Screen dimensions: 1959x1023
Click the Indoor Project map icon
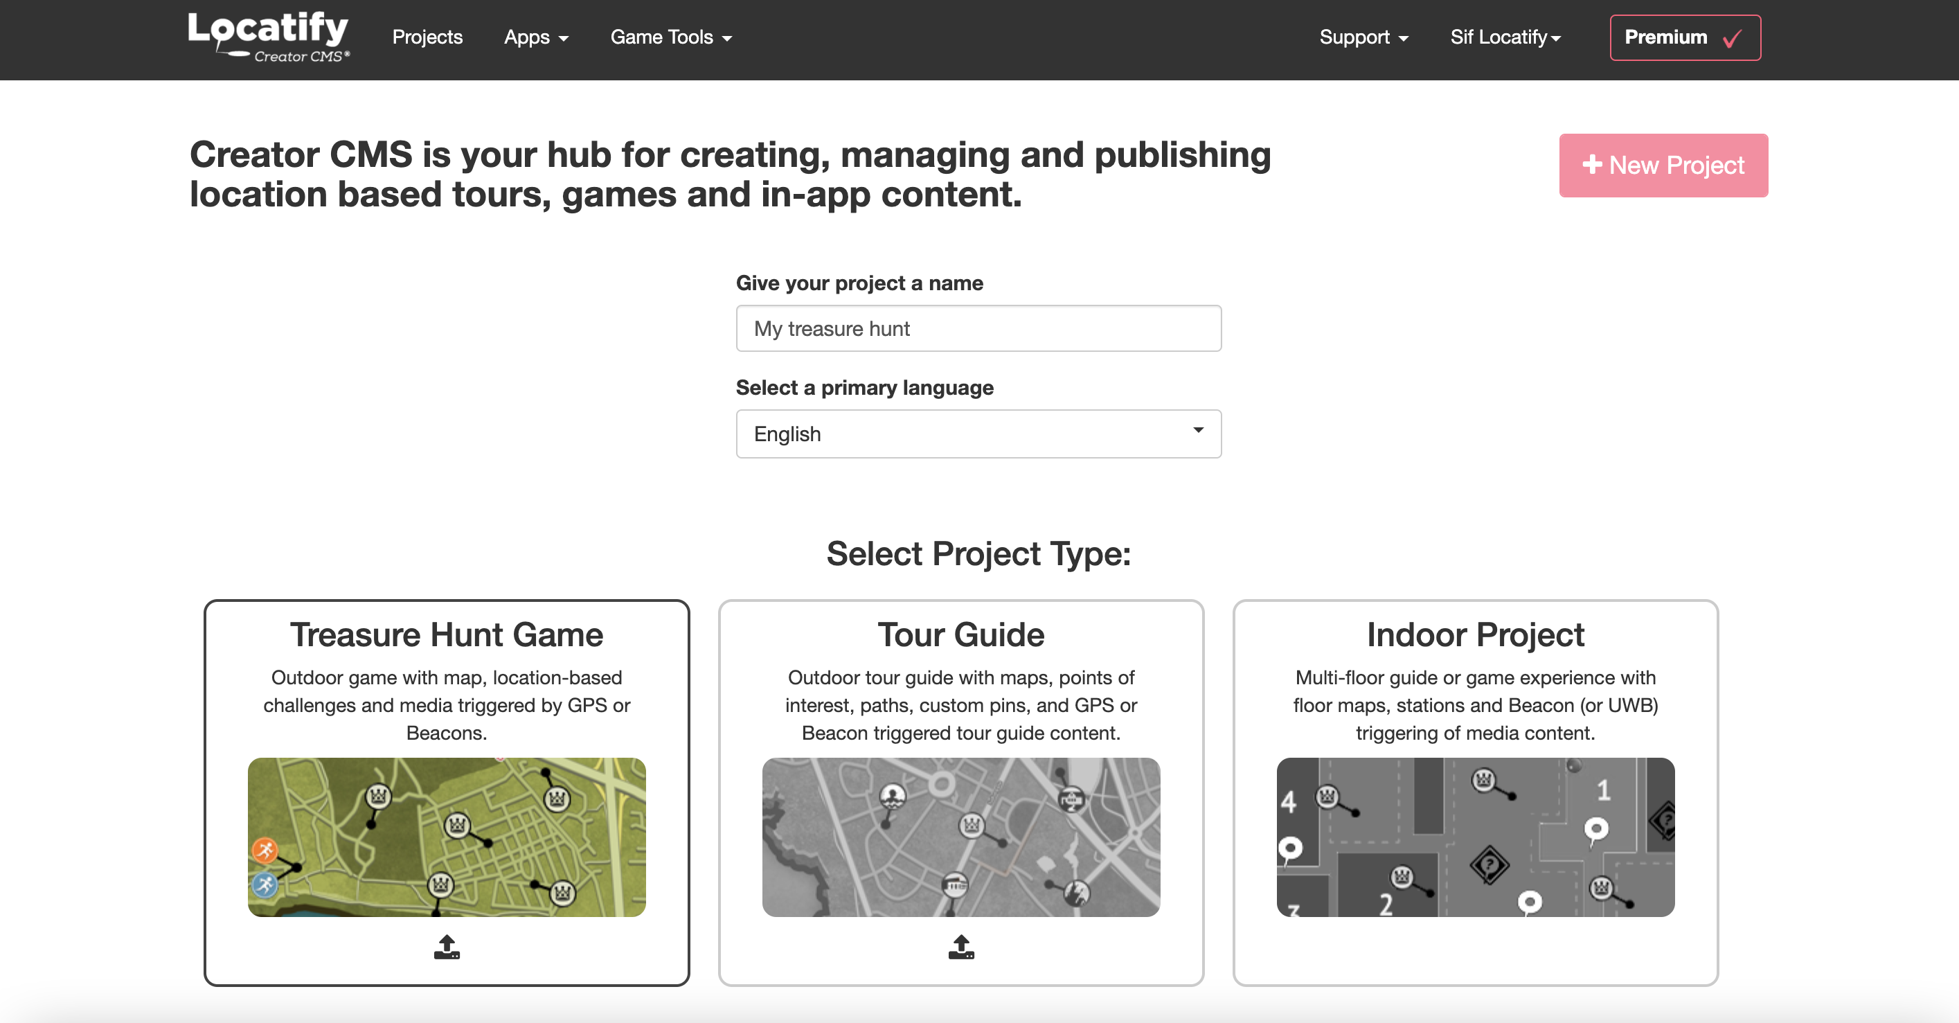pos(1476,836)
